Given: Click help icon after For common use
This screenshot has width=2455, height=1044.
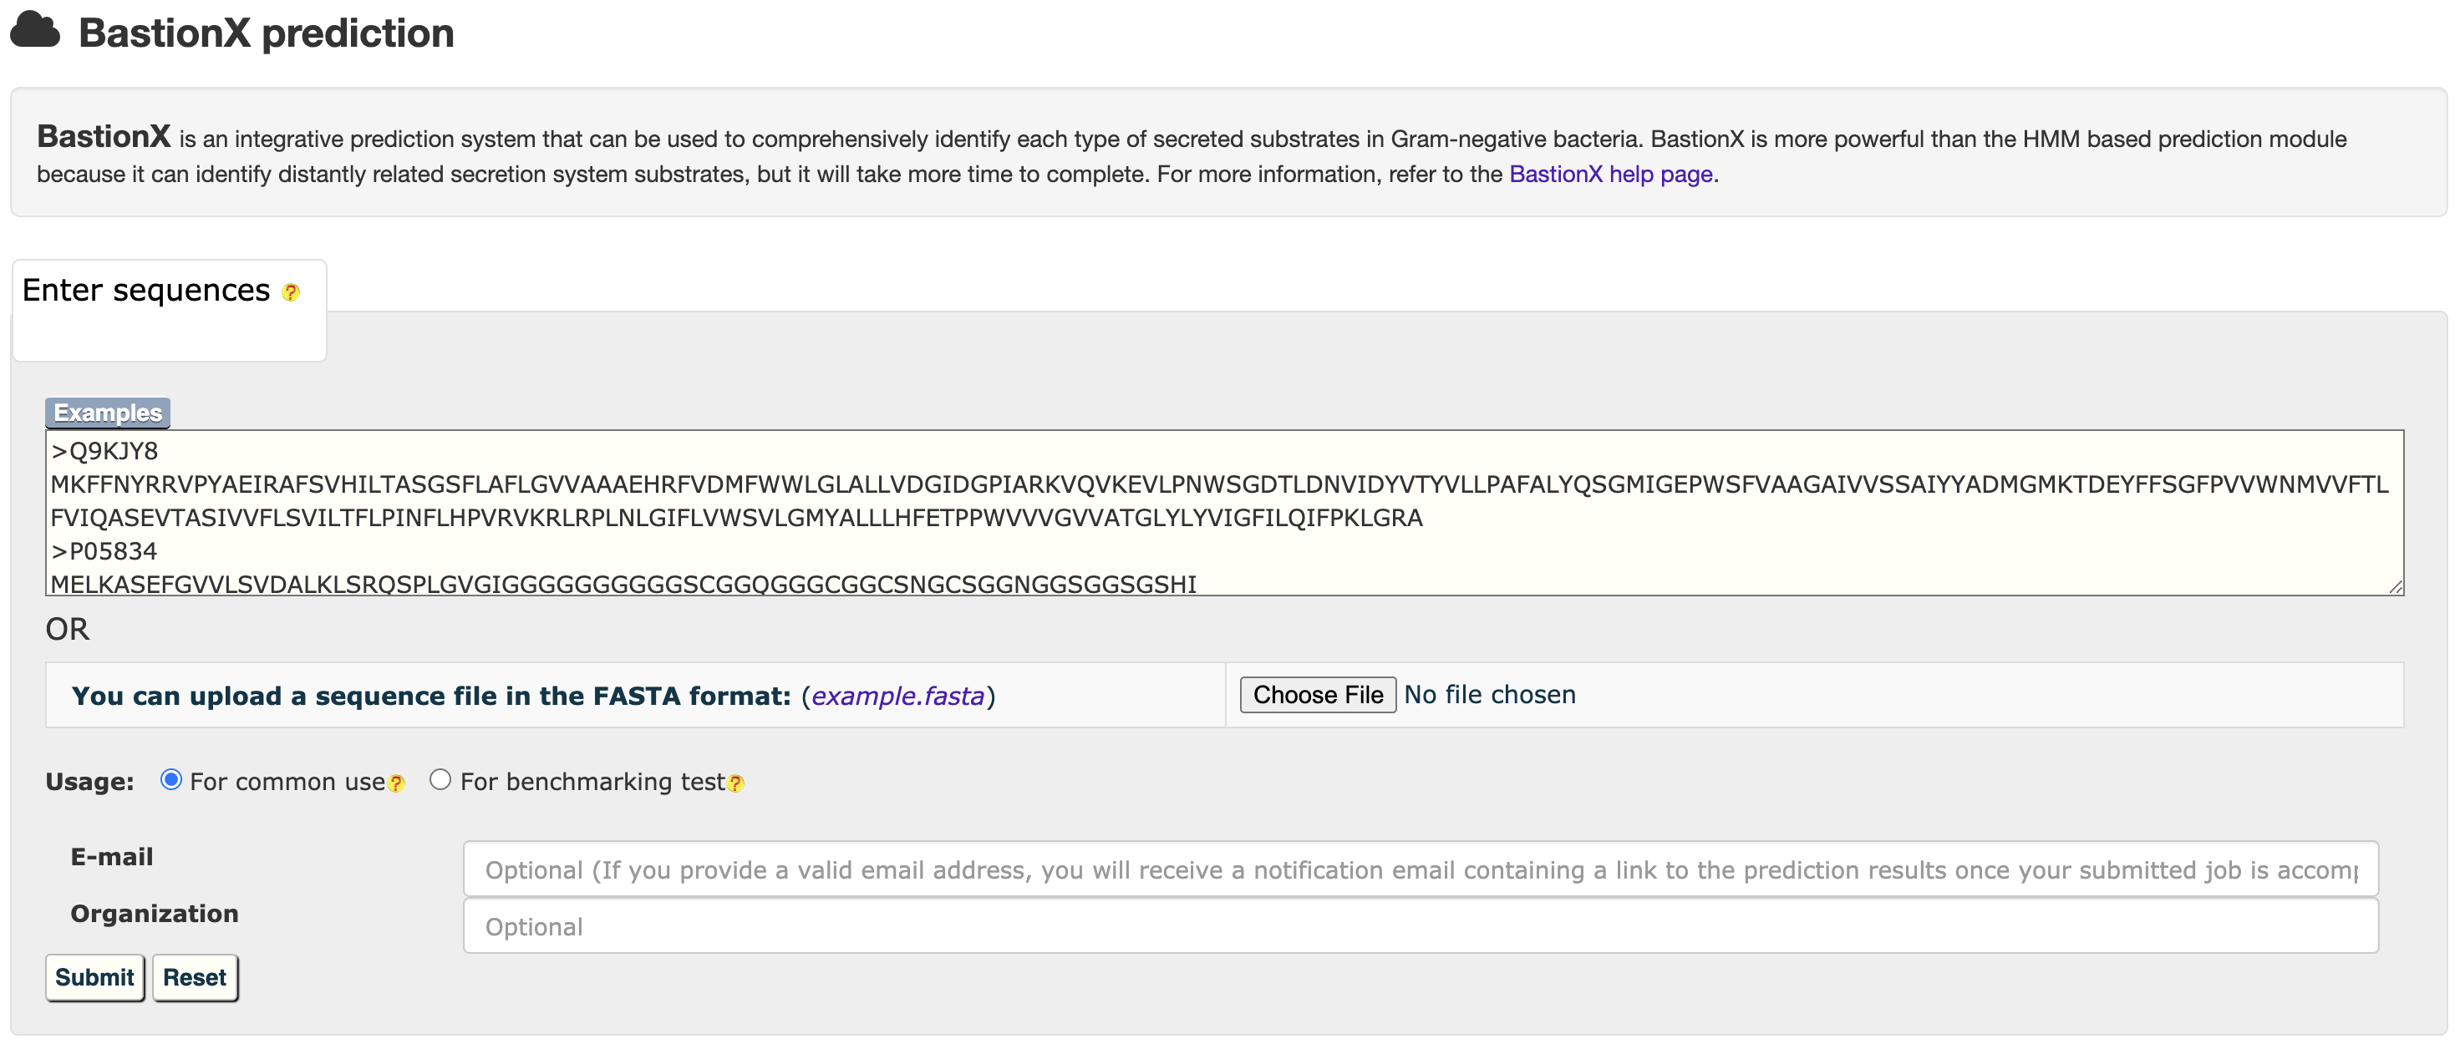Looking at the screenshot, I should tap(396, 783).
